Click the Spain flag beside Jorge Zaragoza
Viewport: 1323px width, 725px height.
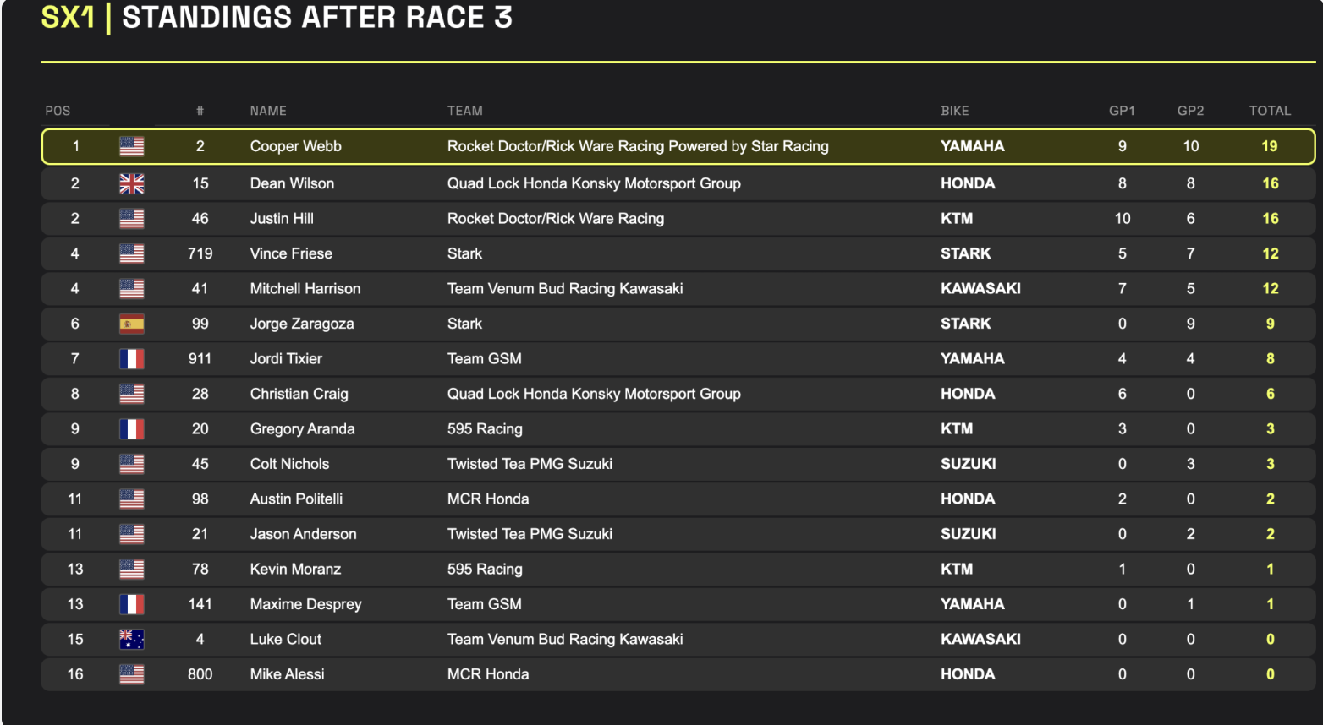(131, 324)
